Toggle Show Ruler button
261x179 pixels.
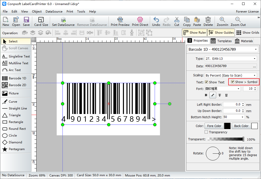194,33
